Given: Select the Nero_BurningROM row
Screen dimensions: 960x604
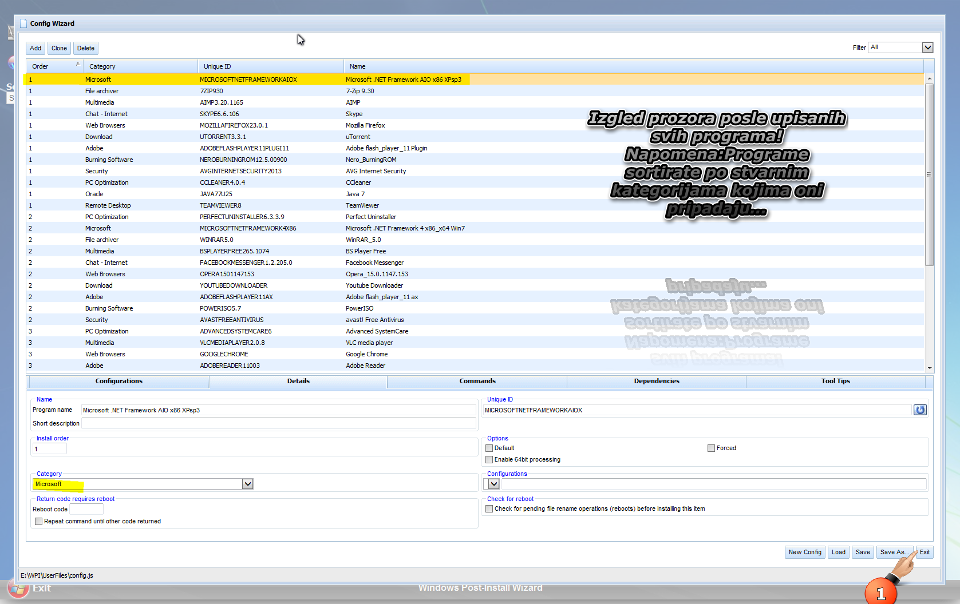Looking at the screenshot, I should point(475,160).
